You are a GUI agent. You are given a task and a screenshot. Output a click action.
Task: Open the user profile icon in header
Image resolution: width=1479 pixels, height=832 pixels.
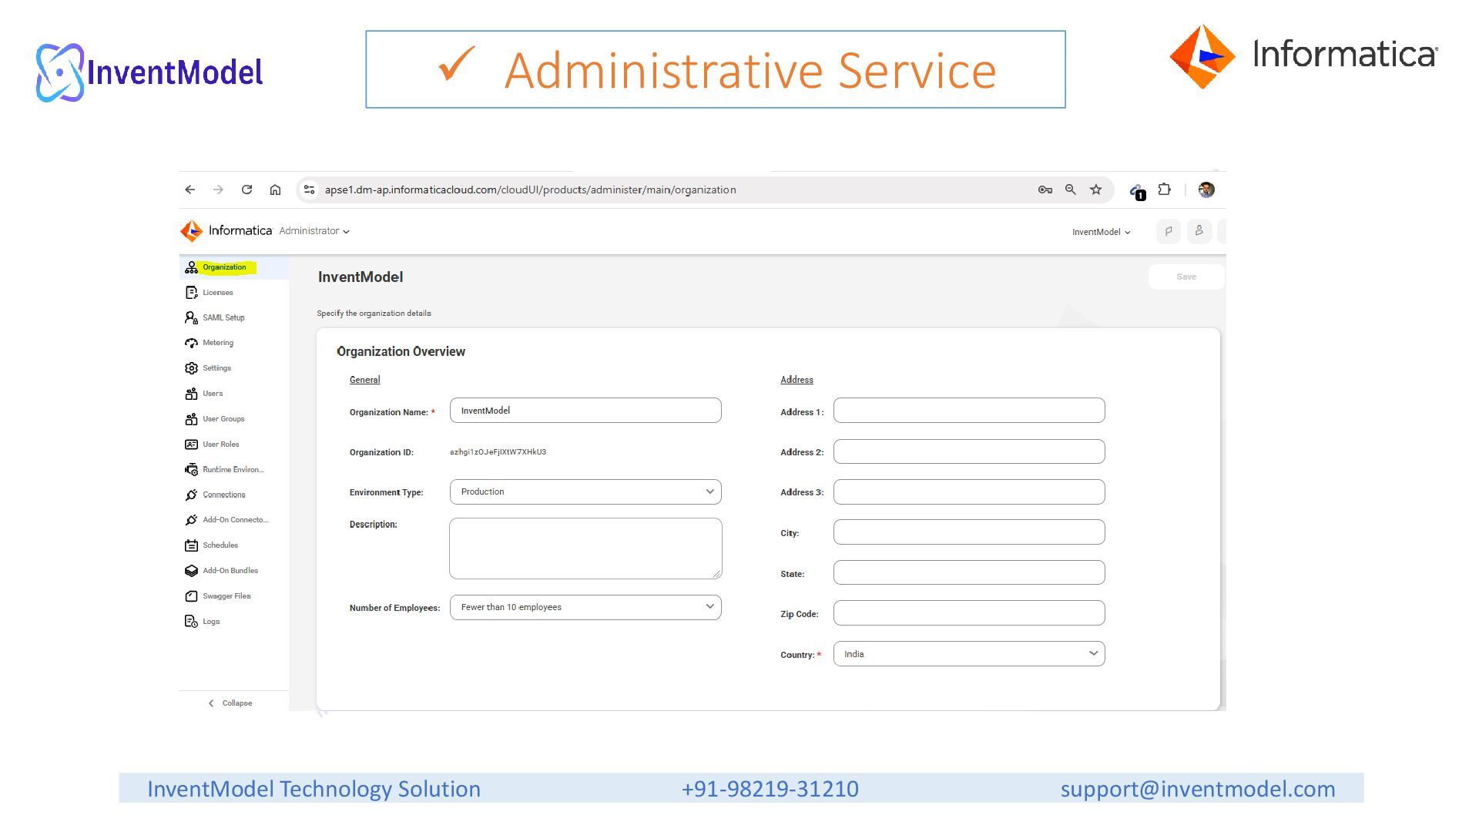coord(1199,231)
